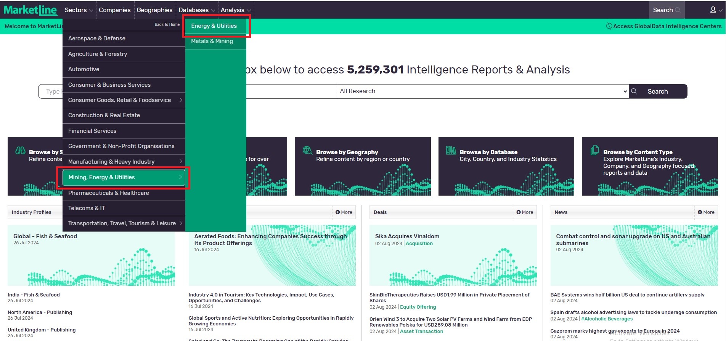This screenshot has width=726, height=341.
Task: Open the Databases menu in navbar
Action: tap(196, 10)
